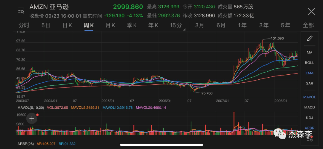Tap the AMZN 亚马逊 stock title
The image size is (323, 149).
(x=49, y=7)
